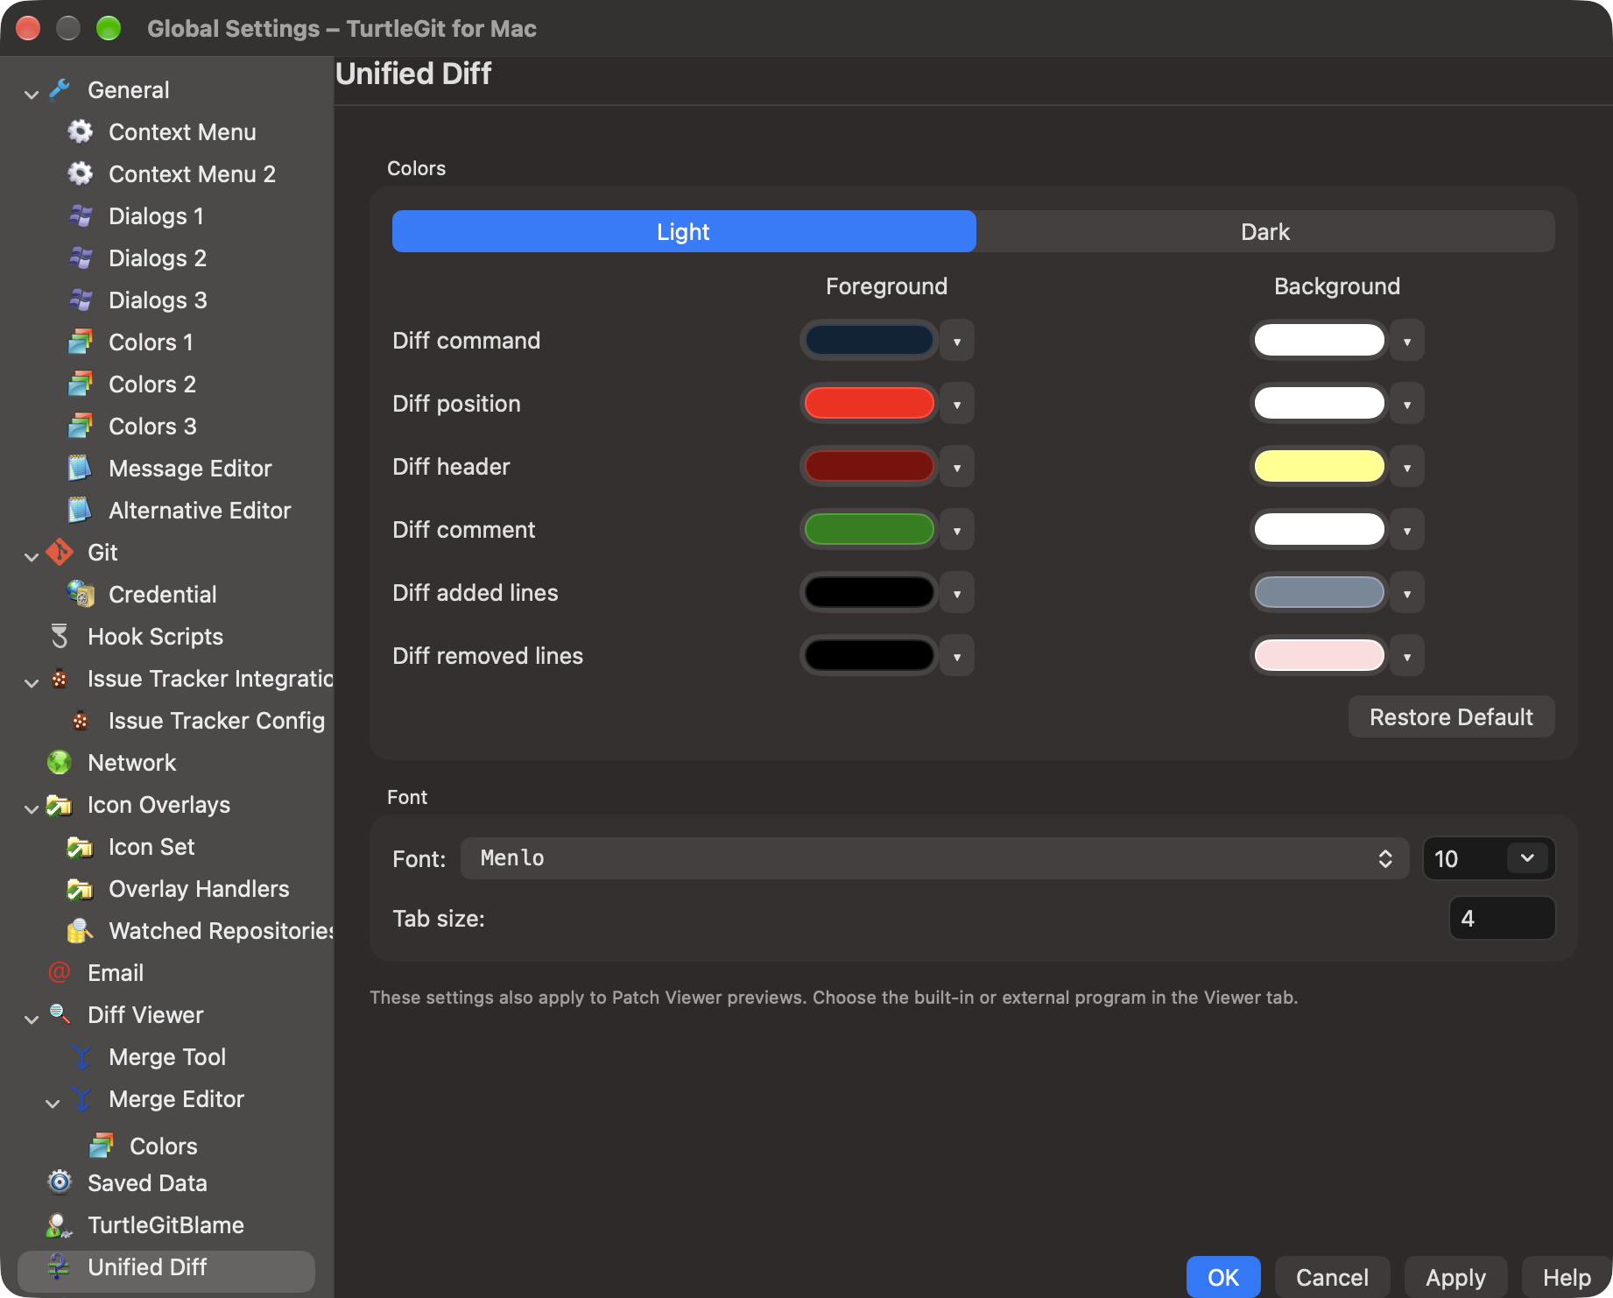Open the Overlay Handlers page

tap(199, 888)
